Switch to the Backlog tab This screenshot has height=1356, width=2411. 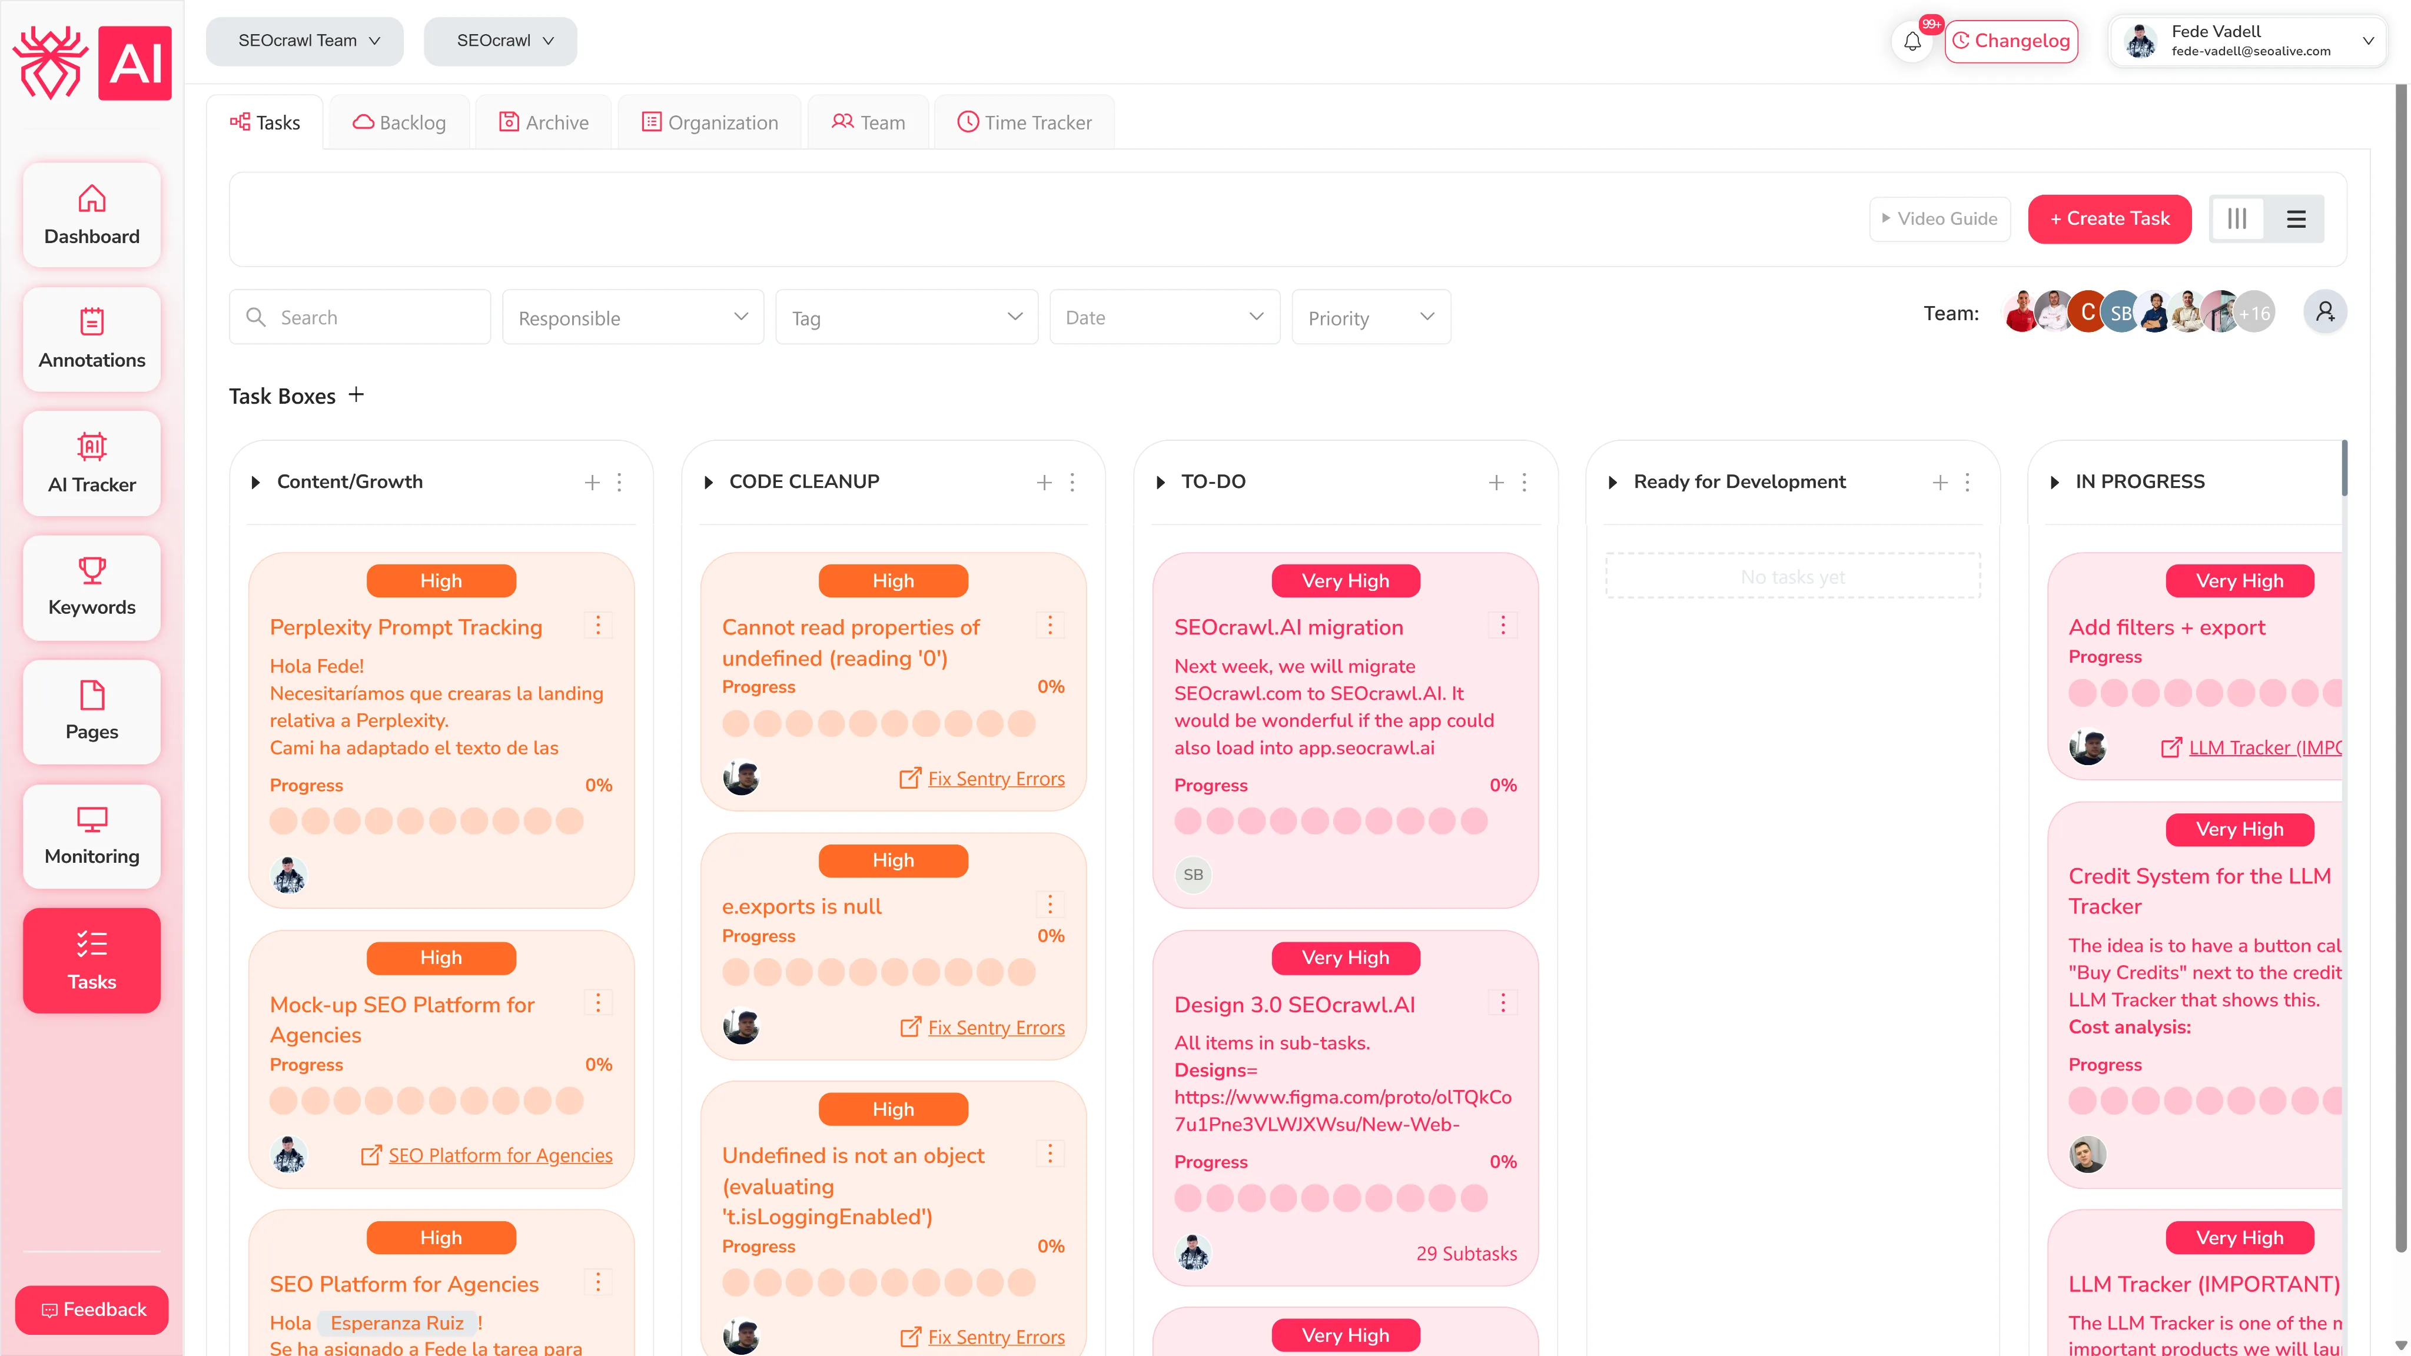398,122
